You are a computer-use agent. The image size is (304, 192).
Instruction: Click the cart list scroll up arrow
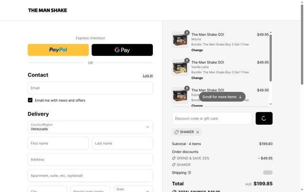click(271, 32)
